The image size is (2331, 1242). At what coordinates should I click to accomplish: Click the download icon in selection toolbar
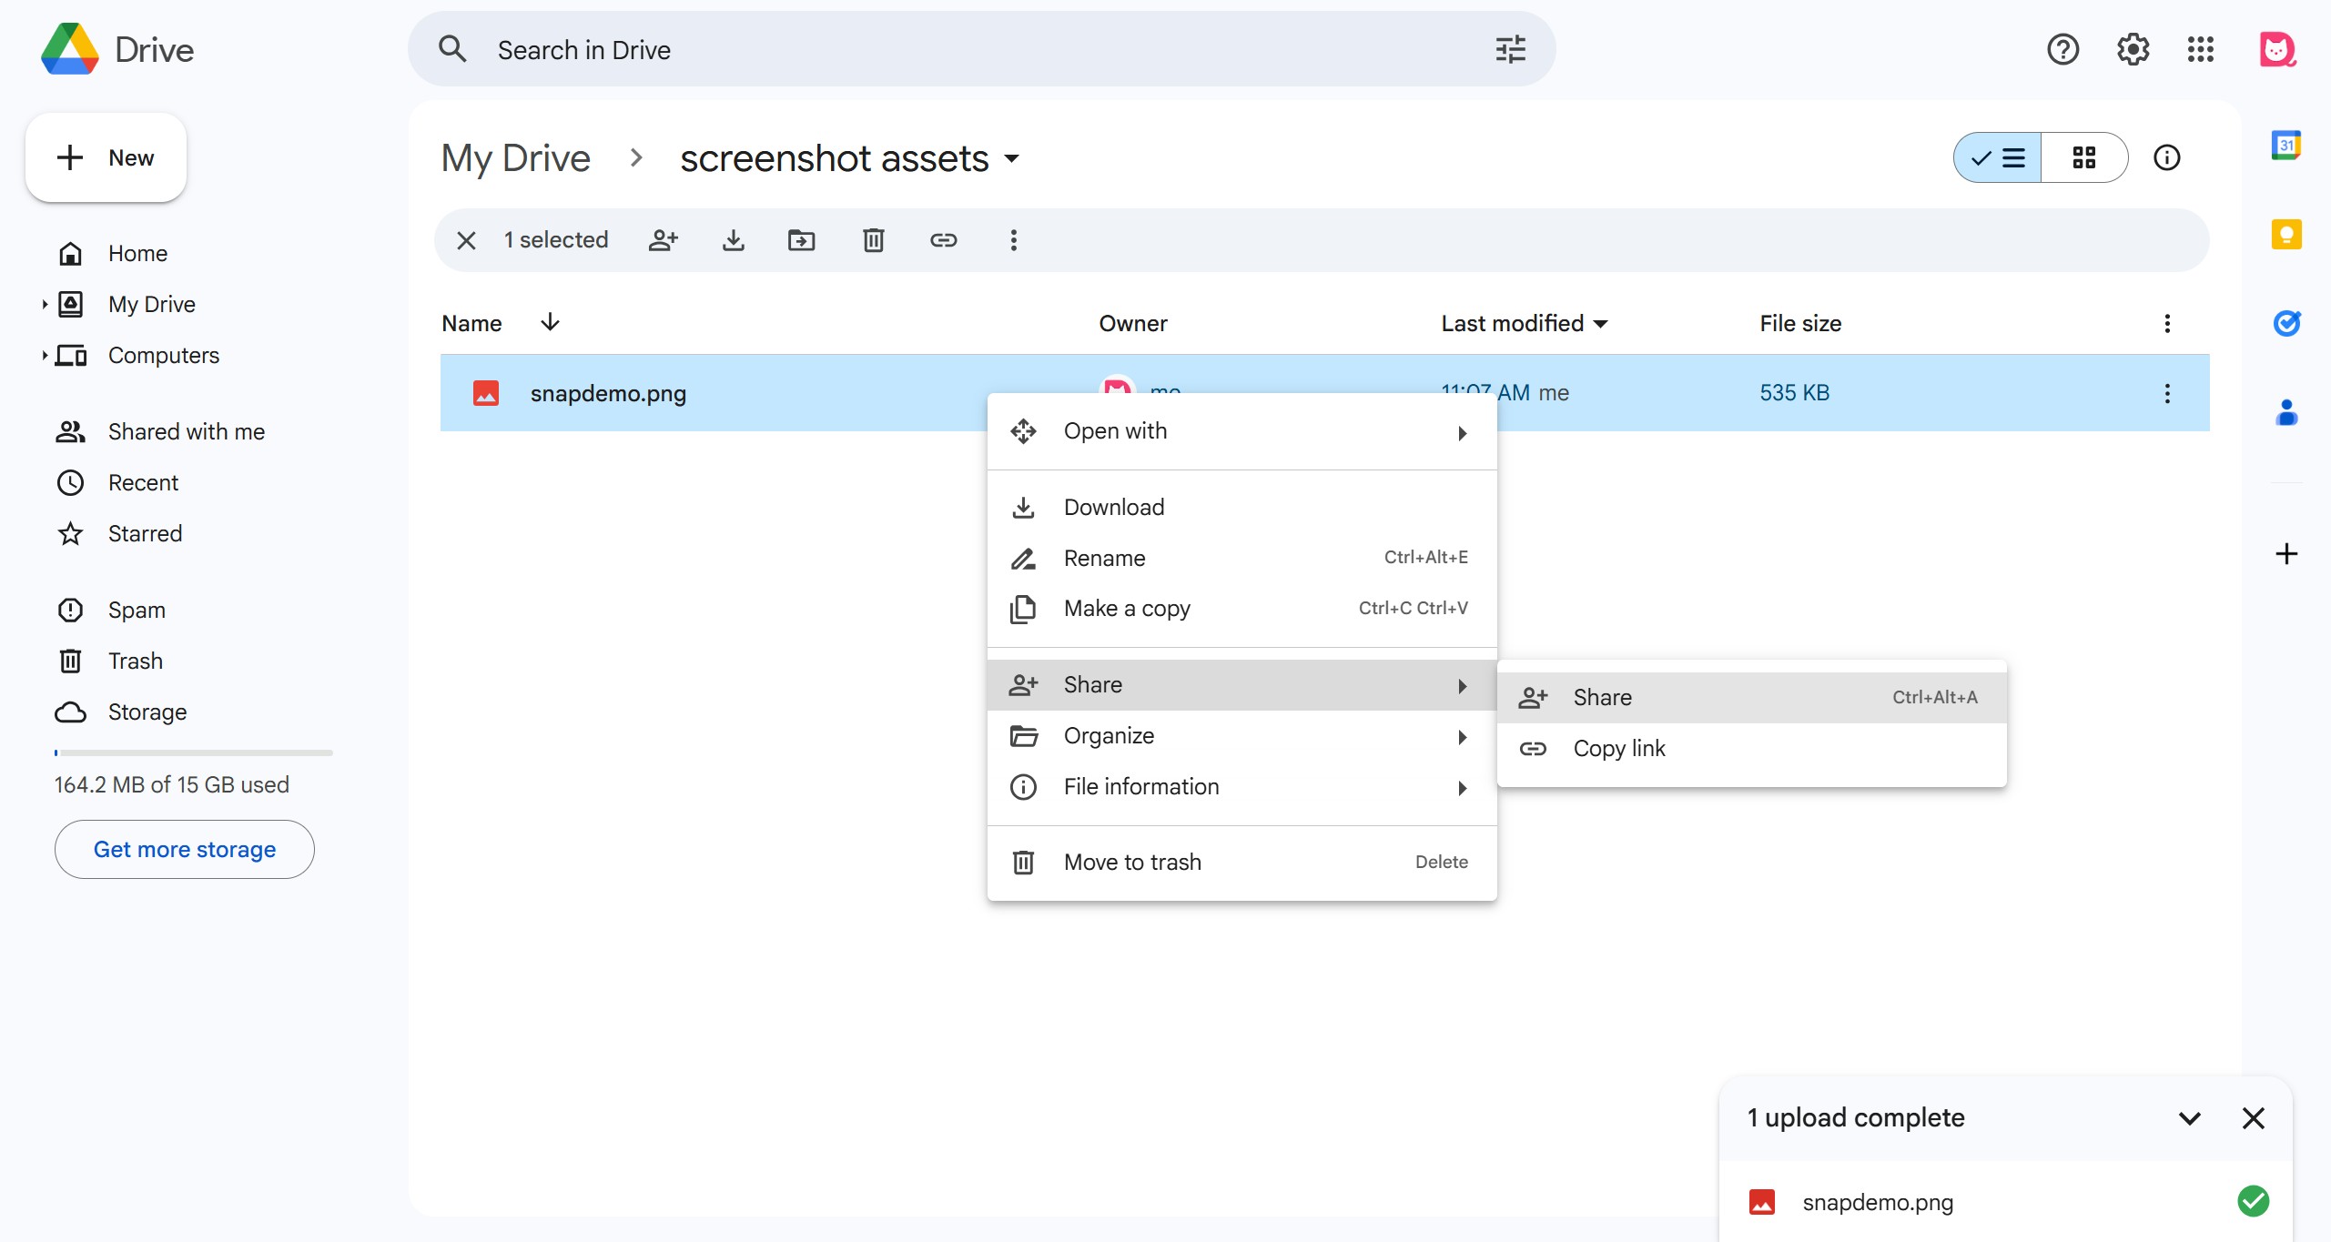pyautogui.click(x=733, y=240)
